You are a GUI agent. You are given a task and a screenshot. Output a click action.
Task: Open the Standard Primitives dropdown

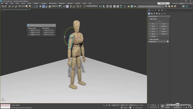(x=159, y=16)
